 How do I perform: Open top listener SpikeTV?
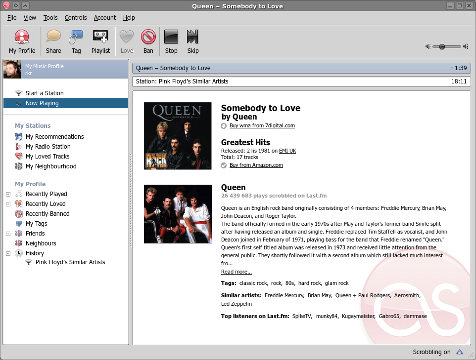pos(302,317)
